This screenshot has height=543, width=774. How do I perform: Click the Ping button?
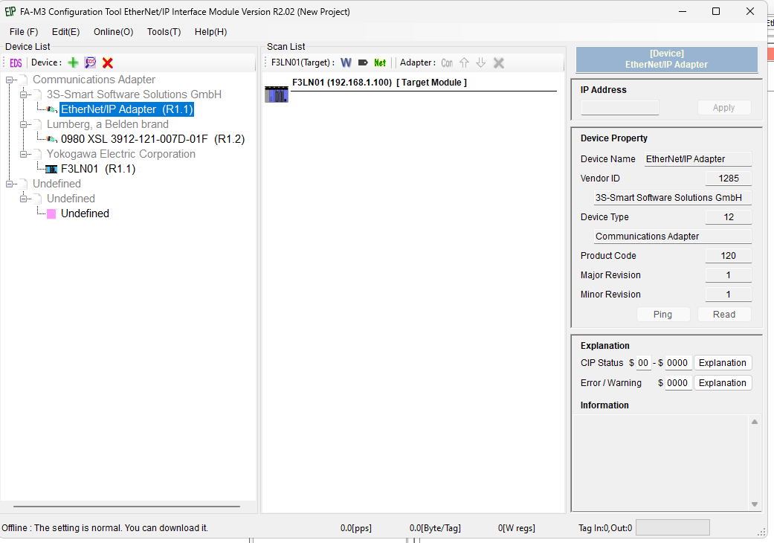point(663,315)
